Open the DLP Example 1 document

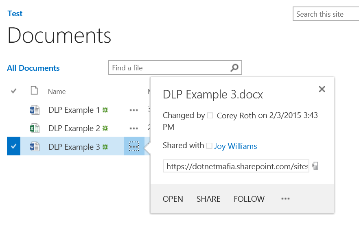[74, 110]
